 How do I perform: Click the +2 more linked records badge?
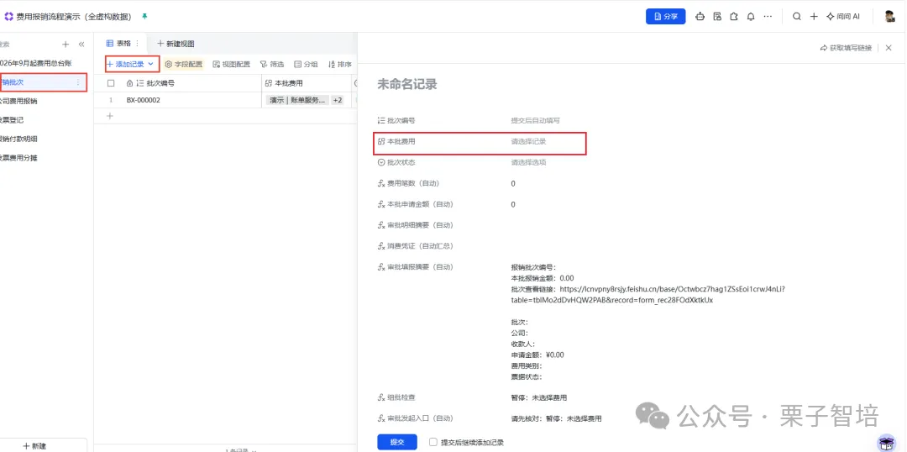(338, 100)
